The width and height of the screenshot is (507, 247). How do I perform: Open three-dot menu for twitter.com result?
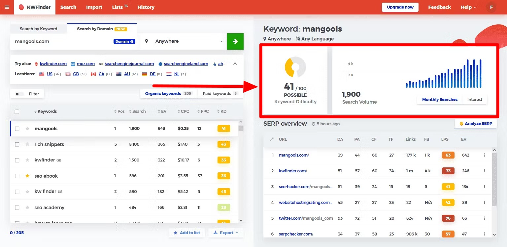(x=484, y=218)
